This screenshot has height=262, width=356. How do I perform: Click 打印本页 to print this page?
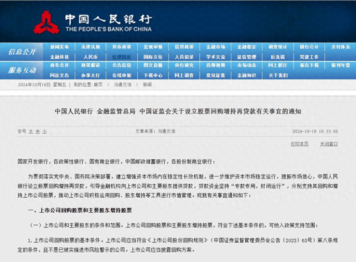tap(300, 144)
